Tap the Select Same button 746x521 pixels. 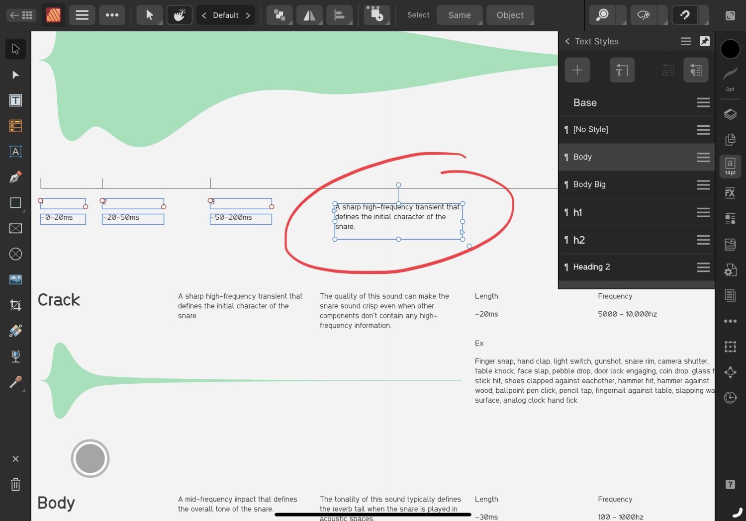(x=459, y=15)
